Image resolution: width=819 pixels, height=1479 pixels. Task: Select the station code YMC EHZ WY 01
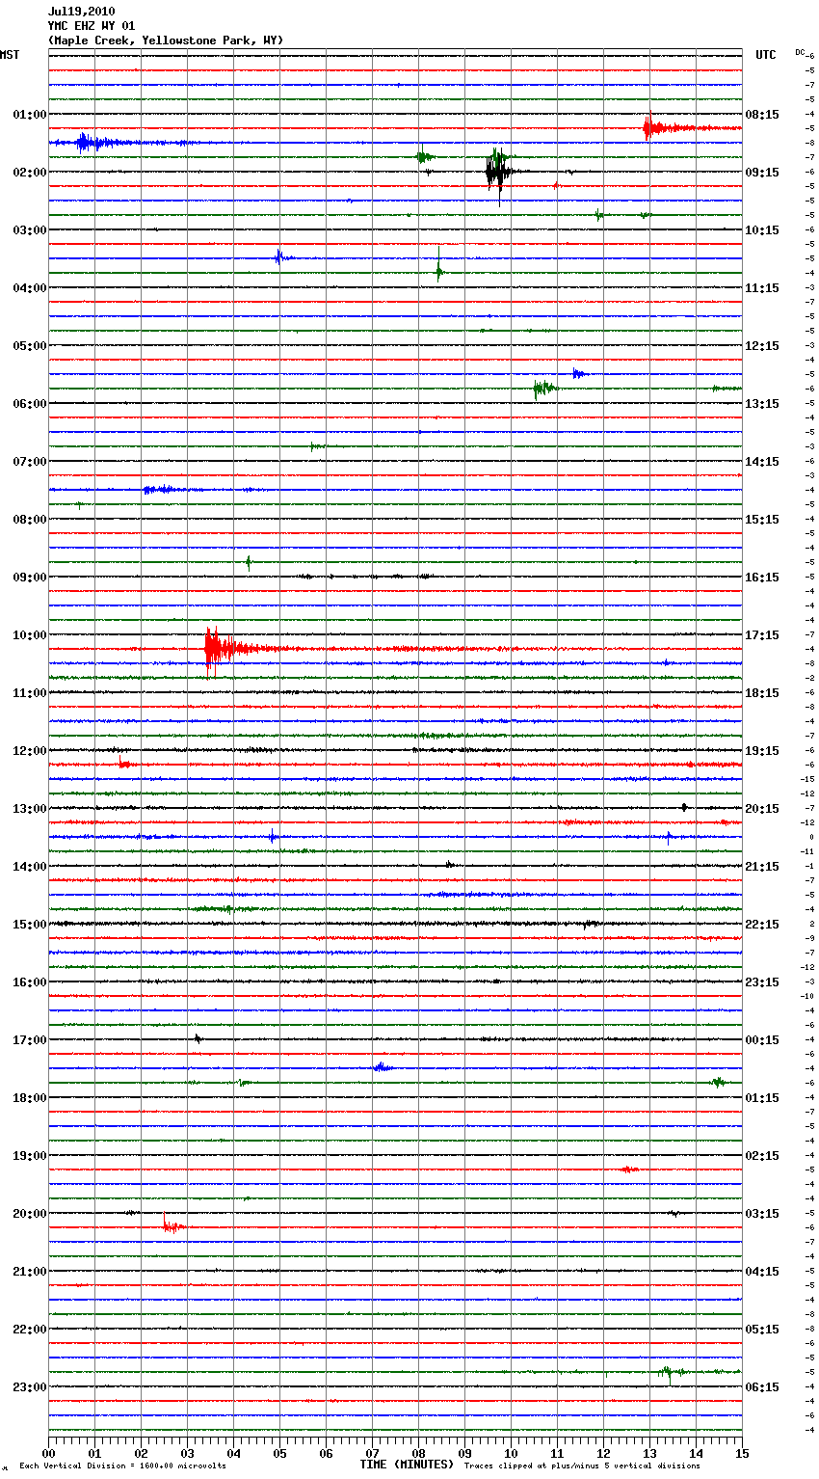click(x=92, y=26)
